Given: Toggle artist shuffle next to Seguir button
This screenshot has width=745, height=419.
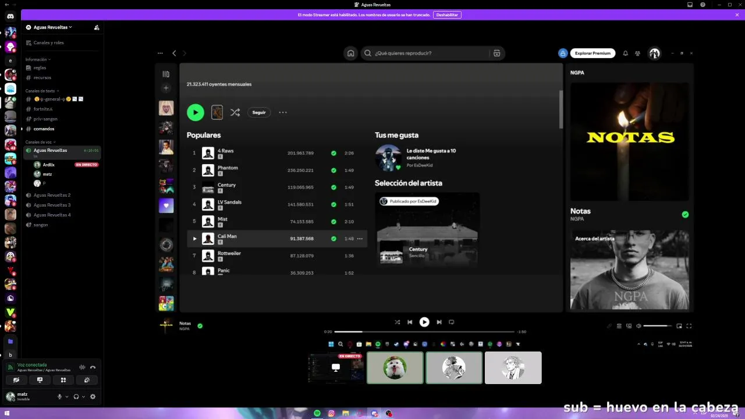Looking at the screenshot, I should (235, 112).
